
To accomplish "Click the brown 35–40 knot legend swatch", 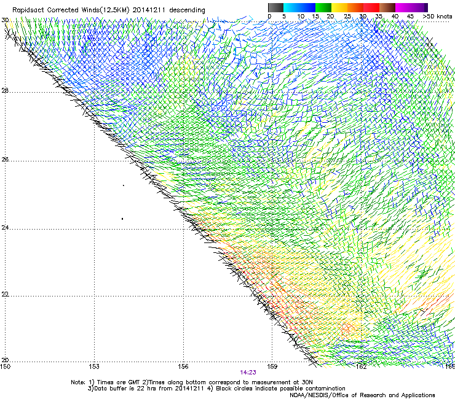I will coord(387,7).
